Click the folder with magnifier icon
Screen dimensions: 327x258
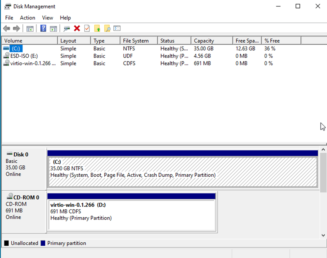click(x=107, y=29)
